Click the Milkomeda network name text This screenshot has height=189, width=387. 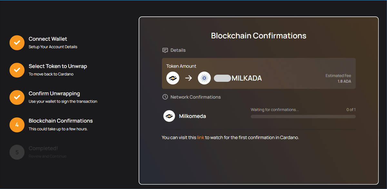pos(193,116)
